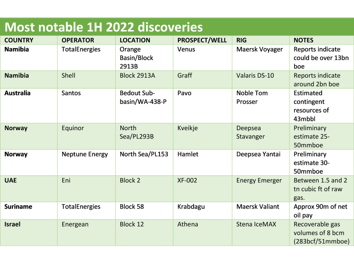Click the title 'Most notable 1H 2022 discoveries'

[x=104, y=27]
